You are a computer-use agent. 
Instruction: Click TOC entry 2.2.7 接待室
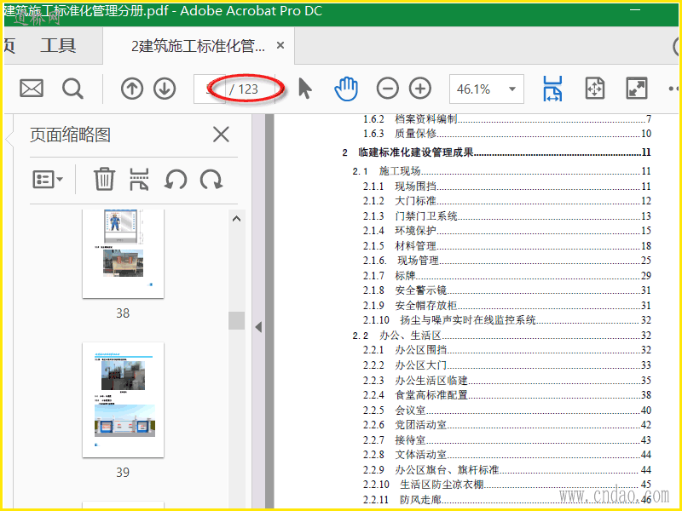pos(507,439)
